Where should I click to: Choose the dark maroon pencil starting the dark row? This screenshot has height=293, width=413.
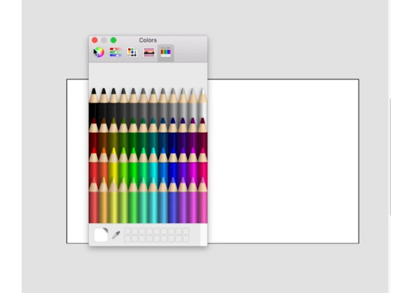coord(94,137)
